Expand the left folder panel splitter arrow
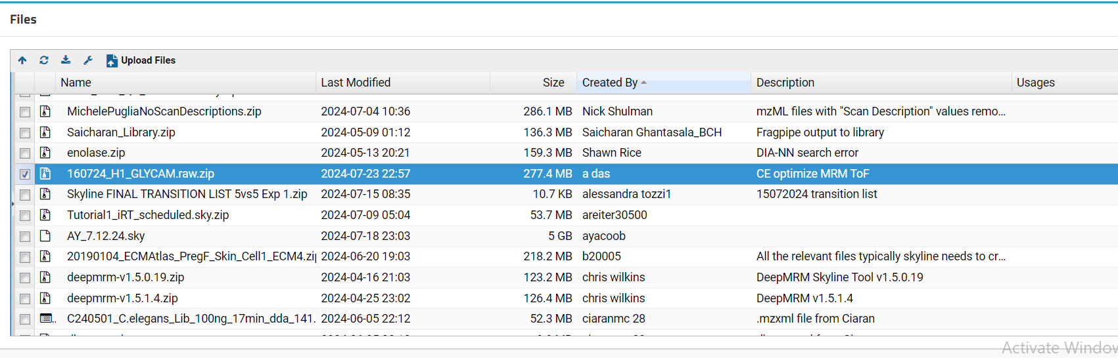1118x358 pixels. click(12, 205)
